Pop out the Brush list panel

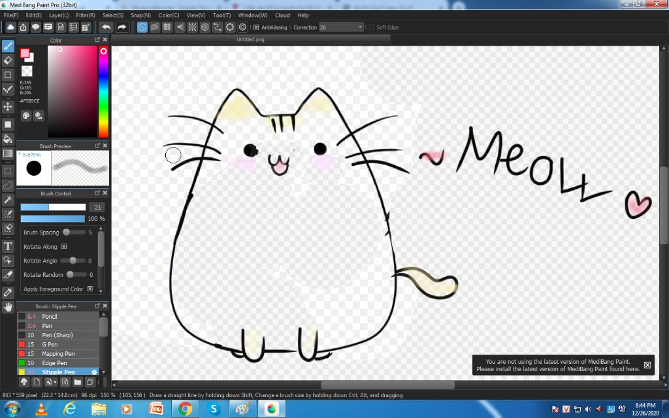[x=97, y=306]
